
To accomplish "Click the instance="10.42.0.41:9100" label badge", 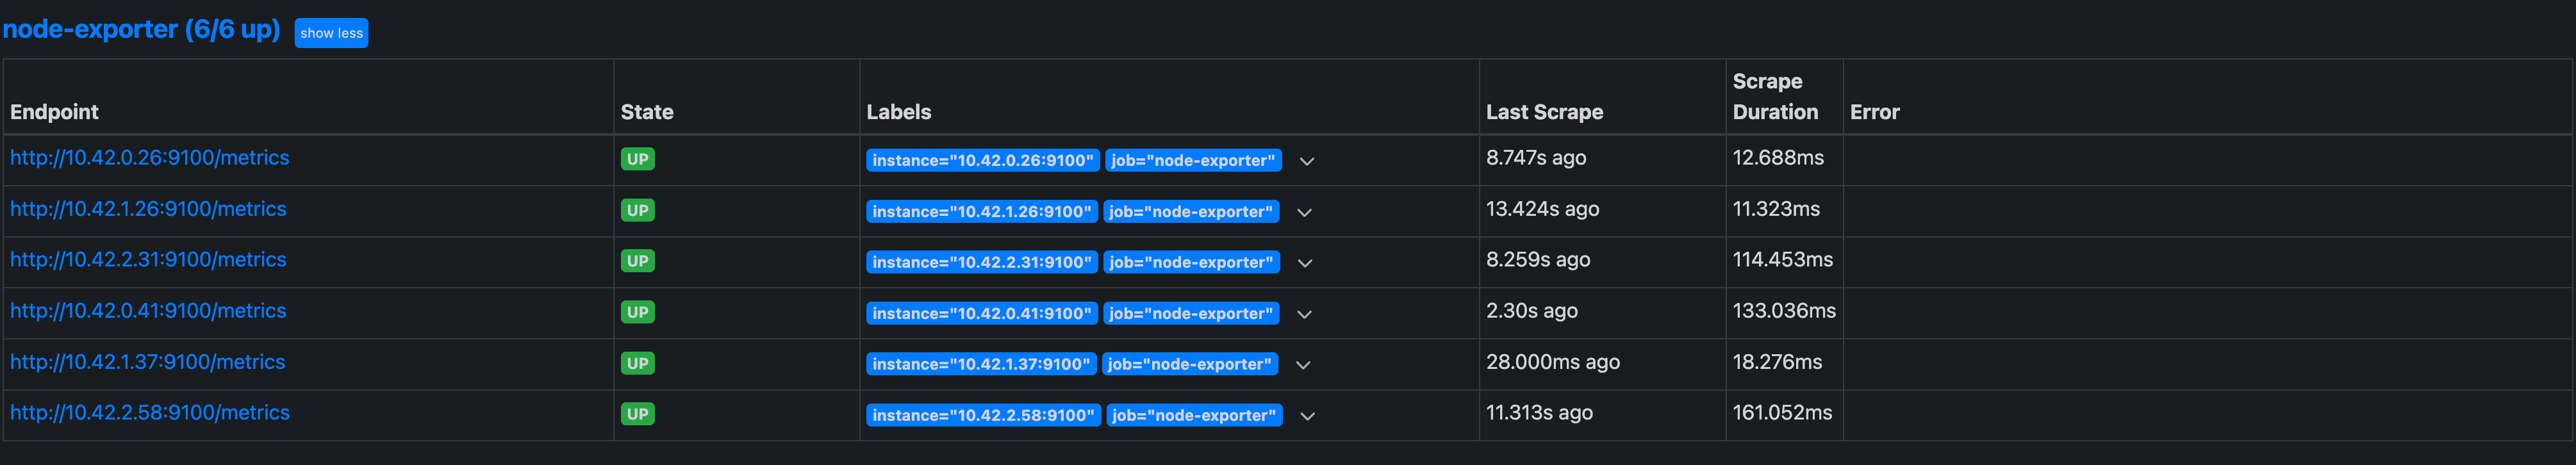I will pos(981,314).
